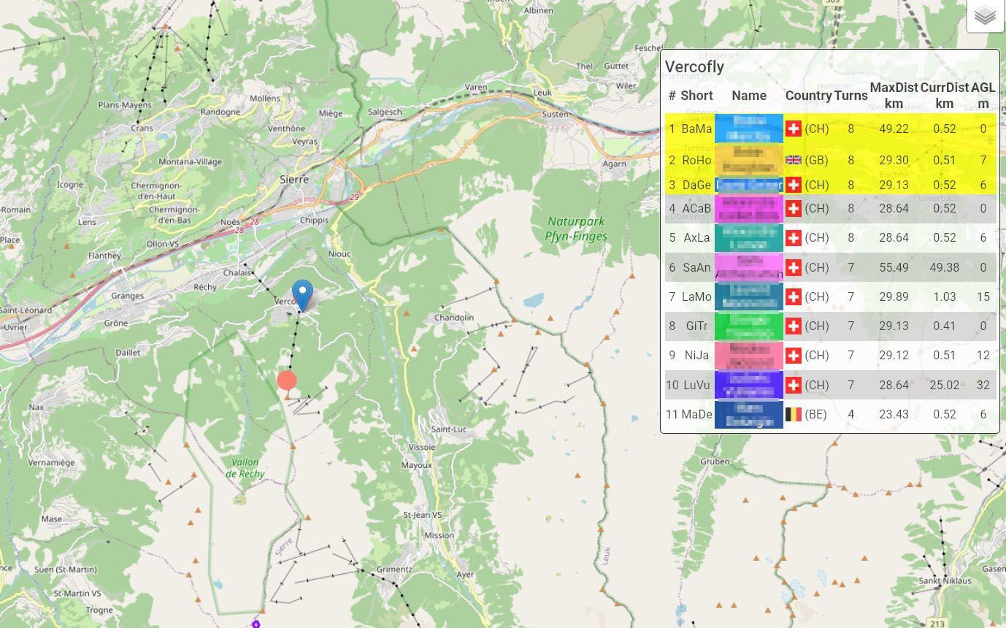
Task: Sort table by CurrDist km column
Action: click(944, 96)
